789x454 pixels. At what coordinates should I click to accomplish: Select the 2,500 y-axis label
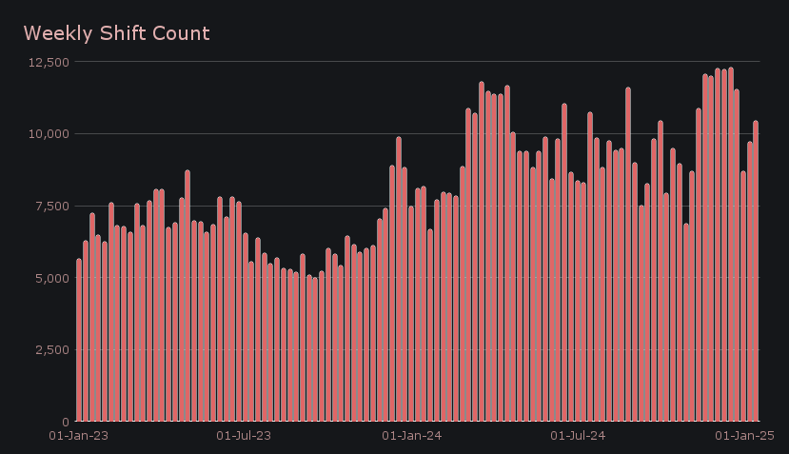[x=49, y=349]
